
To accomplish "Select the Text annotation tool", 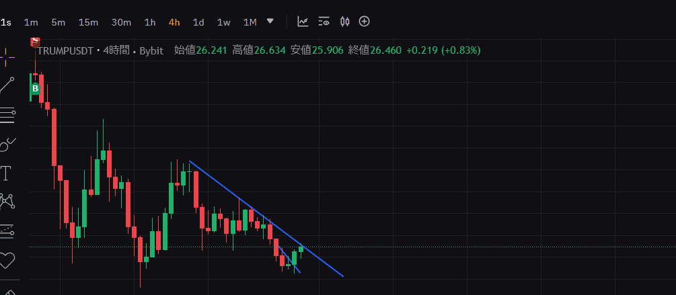I will (7, 173).
